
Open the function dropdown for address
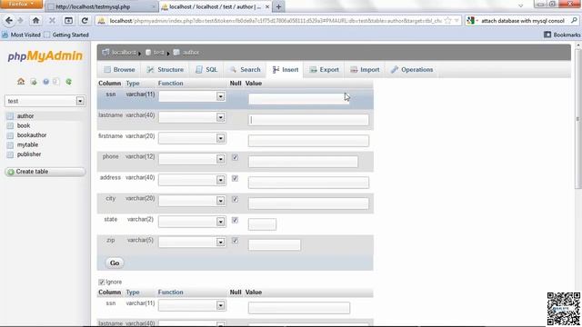coord(192,180)
